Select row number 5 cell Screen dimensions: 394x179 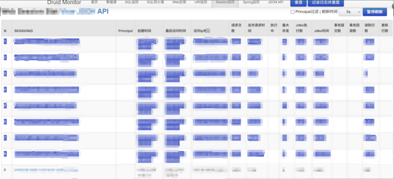7,108
